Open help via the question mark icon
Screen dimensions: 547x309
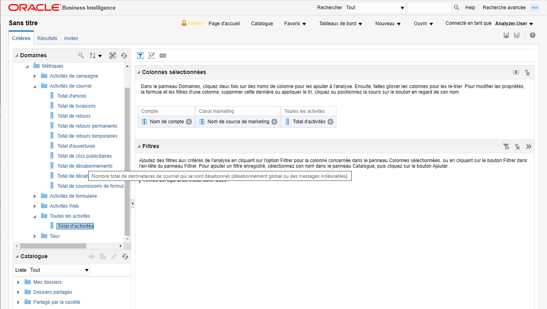click(x=533, y=35)
